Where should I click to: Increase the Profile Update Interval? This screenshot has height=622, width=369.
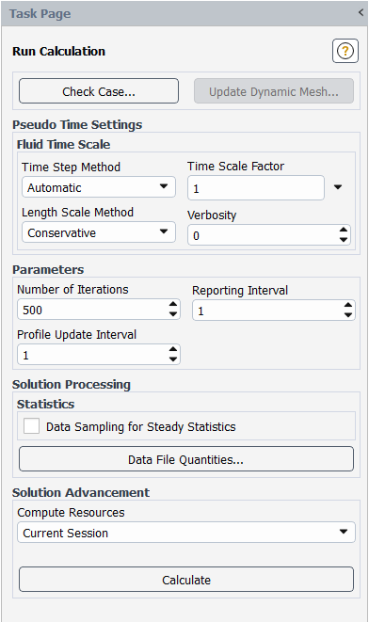click(x=173, y=349)
